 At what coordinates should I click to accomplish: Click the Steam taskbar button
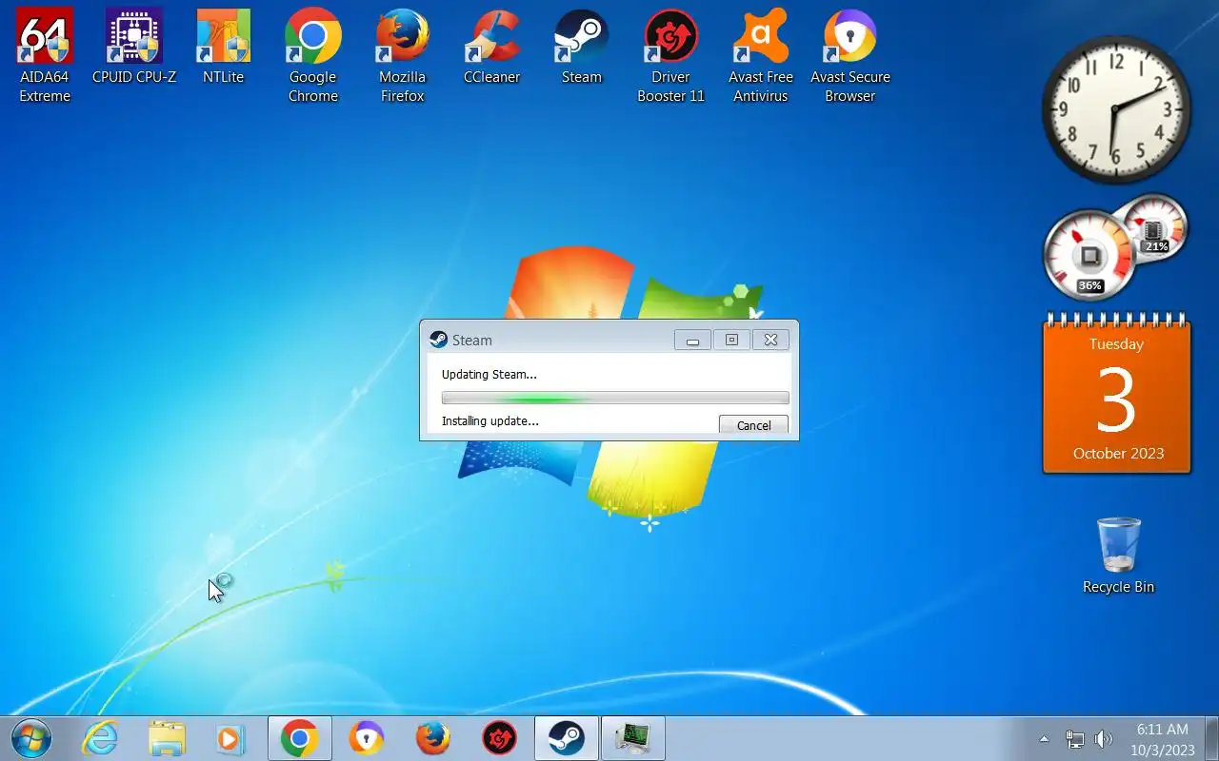coord(567,738)
